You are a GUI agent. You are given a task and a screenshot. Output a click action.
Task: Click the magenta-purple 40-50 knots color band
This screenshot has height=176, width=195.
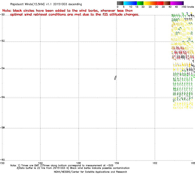[177, 3]
